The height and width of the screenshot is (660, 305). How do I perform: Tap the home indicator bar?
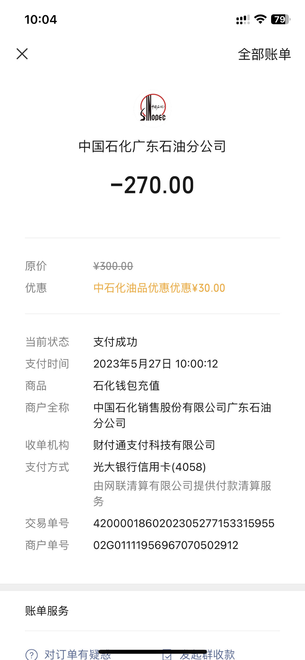pos(153,652)
